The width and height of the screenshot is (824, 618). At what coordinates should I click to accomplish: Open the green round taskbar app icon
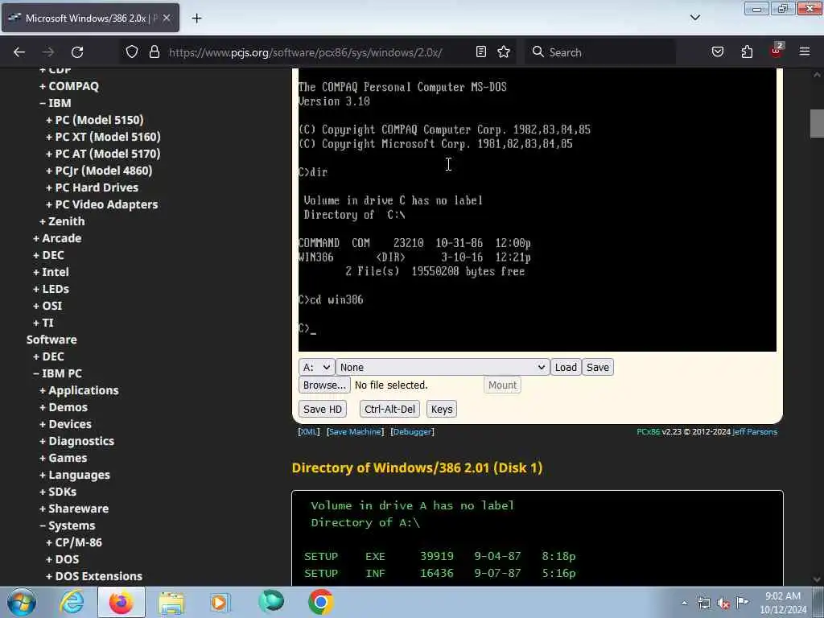(x=271, y=602)
